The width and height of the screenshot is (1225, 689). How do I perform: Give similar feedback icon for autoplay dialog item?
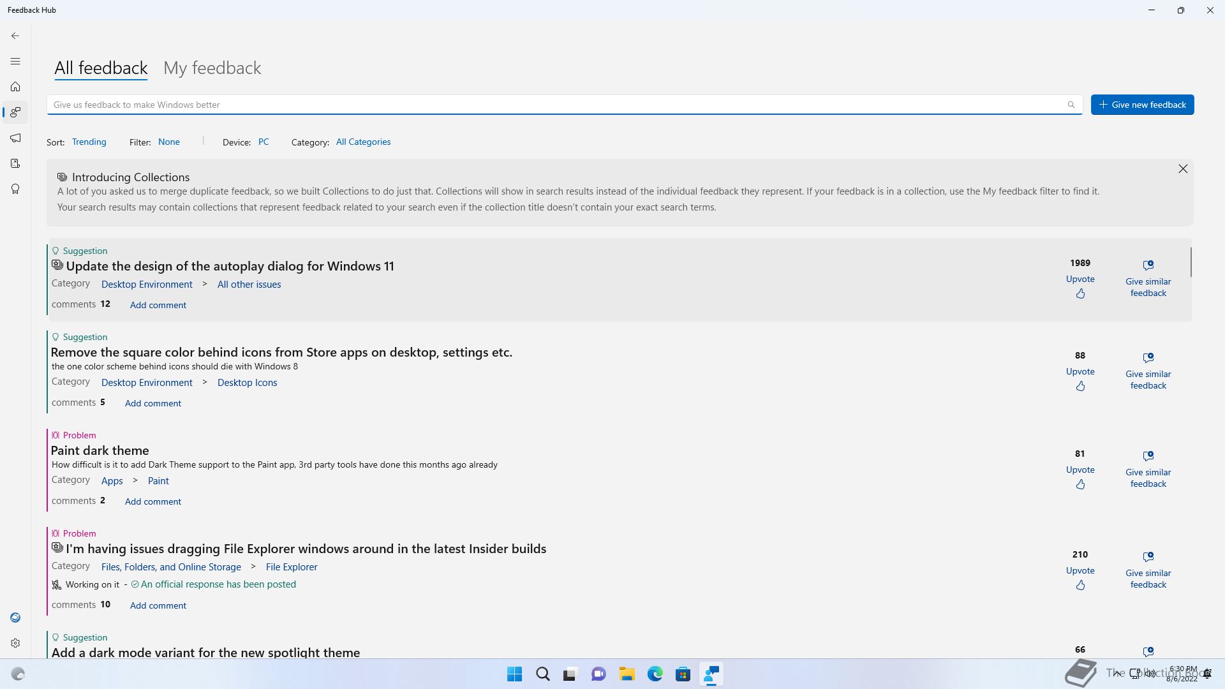pyautogui.click(x=1148, y=265)
